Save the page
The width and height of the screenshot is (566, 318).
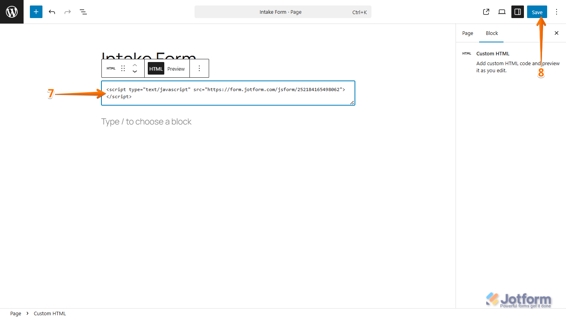click(537, 12)
